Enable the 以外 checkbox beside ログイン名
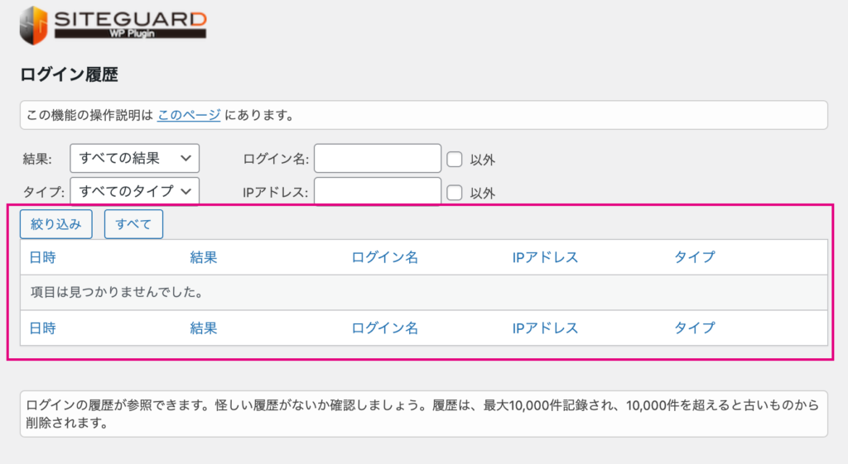This screenshot has height=464, width=848. (455, 160)
